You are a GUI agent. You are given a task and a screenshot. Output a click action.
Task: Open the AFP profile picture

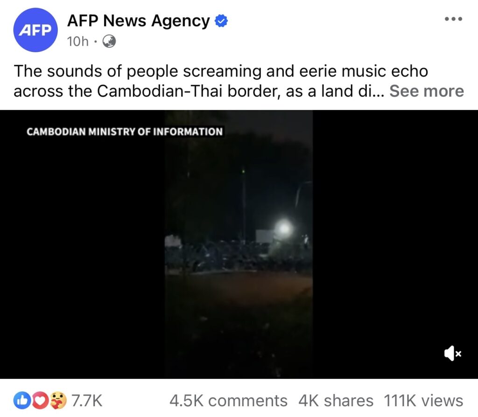(35, 30)
